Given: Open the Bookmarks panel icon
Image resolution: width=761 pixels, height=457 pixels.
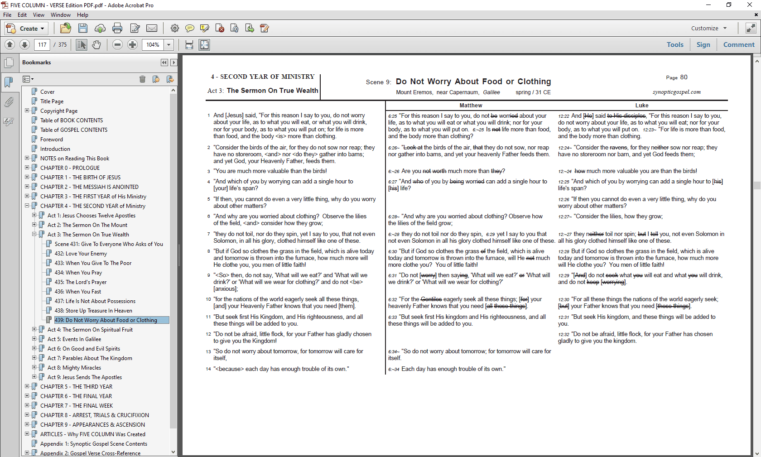Looking at the screenshot, I should 9,82.
